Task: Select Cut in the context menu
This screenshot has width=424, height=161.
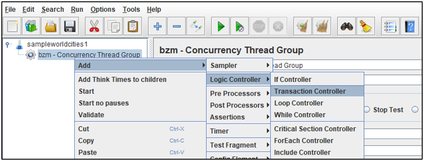Action: [x=141, y=129]
